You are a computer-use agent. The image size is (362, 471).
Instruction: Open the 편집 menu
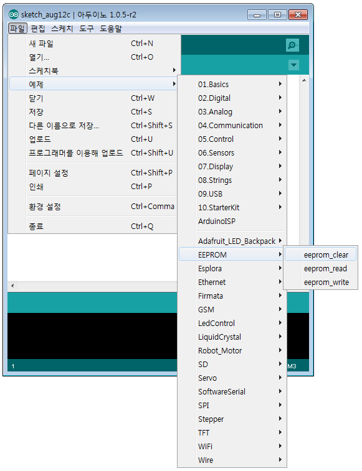(38, 29)
